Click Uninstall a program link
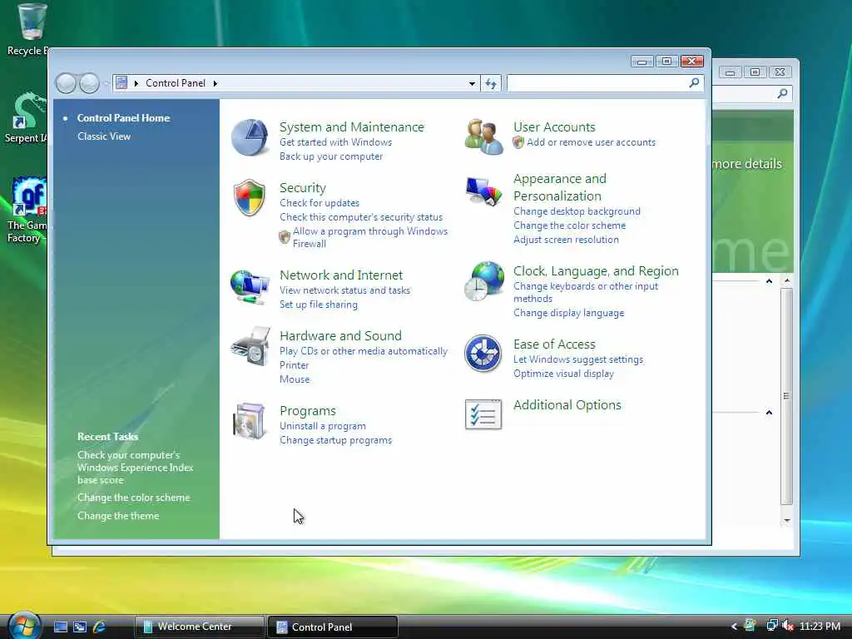This screenshot has width=852, height=639. (x=323, y=426)
